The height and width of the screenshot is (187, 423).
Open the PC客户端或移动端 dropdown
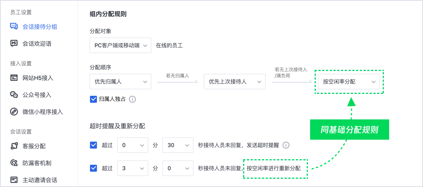pos(120,45)
